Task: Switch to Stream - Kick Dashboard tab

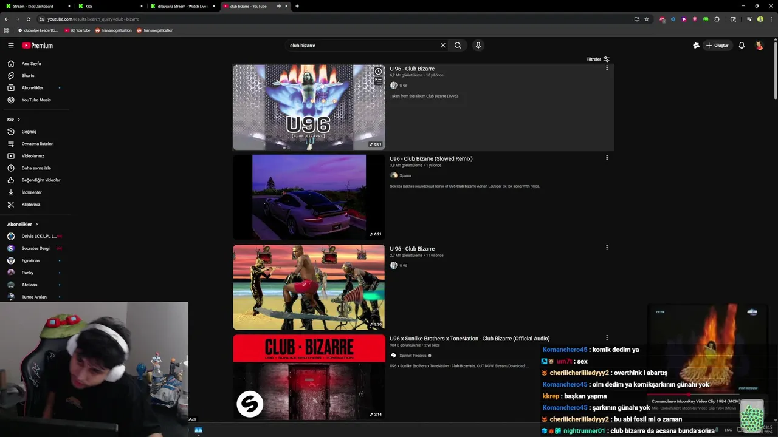Action: [38, 6]
